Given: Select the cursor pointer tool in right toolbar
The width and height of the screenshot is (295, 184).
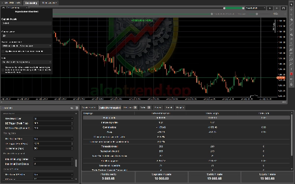Looking at the screenshot, I should [x=291, y=4].
